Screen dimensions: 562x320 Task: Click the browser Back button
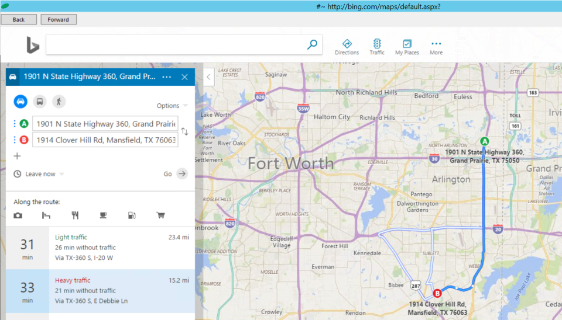[x=19, y=19]
